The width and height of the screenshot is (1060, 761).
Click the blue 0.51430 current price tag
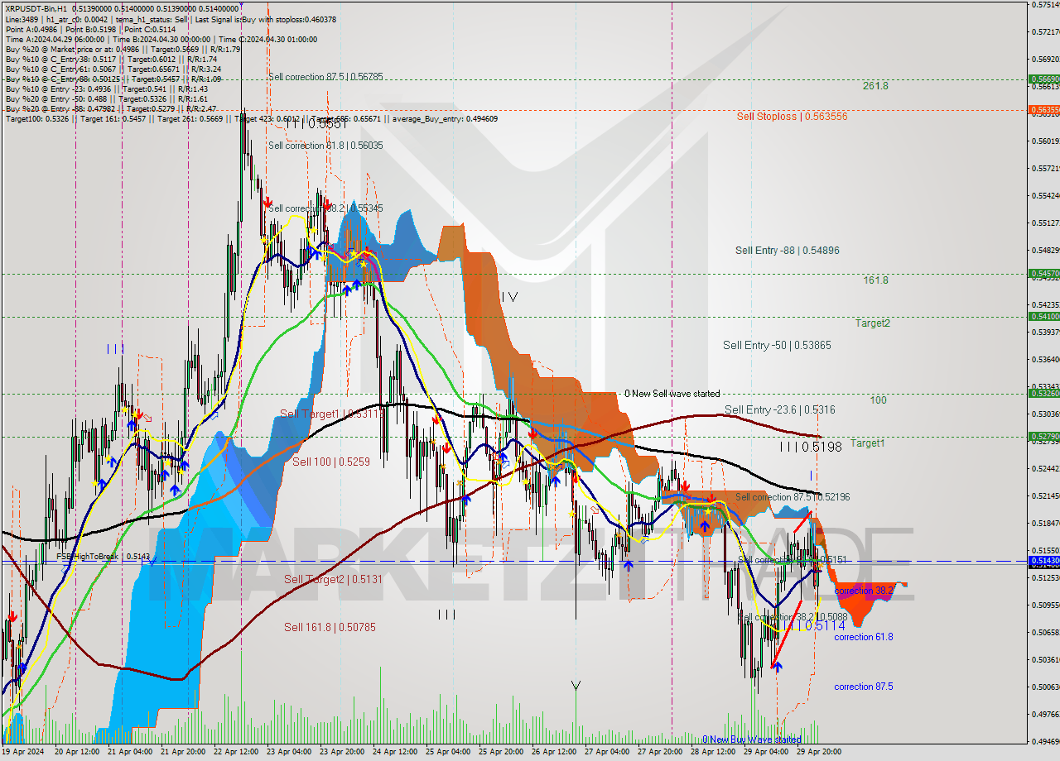(x=1043, y=561)
